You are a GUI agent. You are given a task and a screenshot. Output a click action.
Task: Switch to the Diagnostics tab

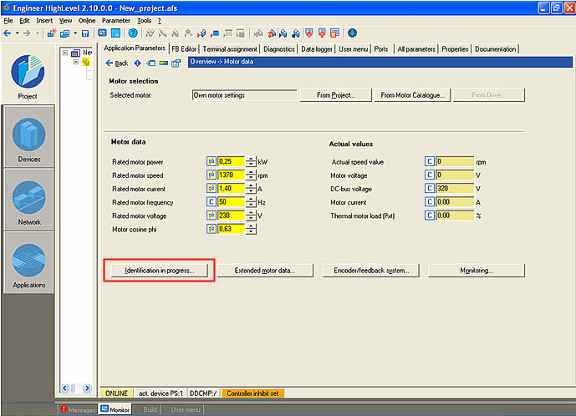coord(278,48)
